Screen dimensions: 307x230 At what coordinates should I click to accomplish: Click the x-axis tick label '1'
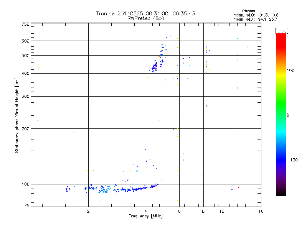pyautogui.click(x=31, y=211)
